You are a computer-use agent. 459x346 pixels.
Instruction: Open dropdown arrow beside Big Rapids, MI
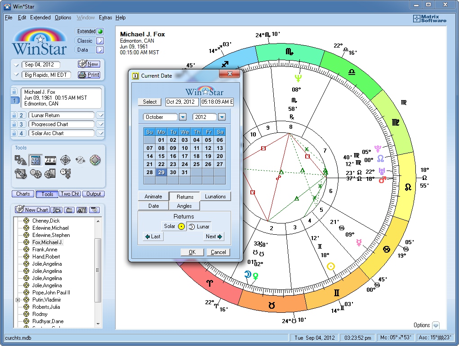click(x=16, y=75)
